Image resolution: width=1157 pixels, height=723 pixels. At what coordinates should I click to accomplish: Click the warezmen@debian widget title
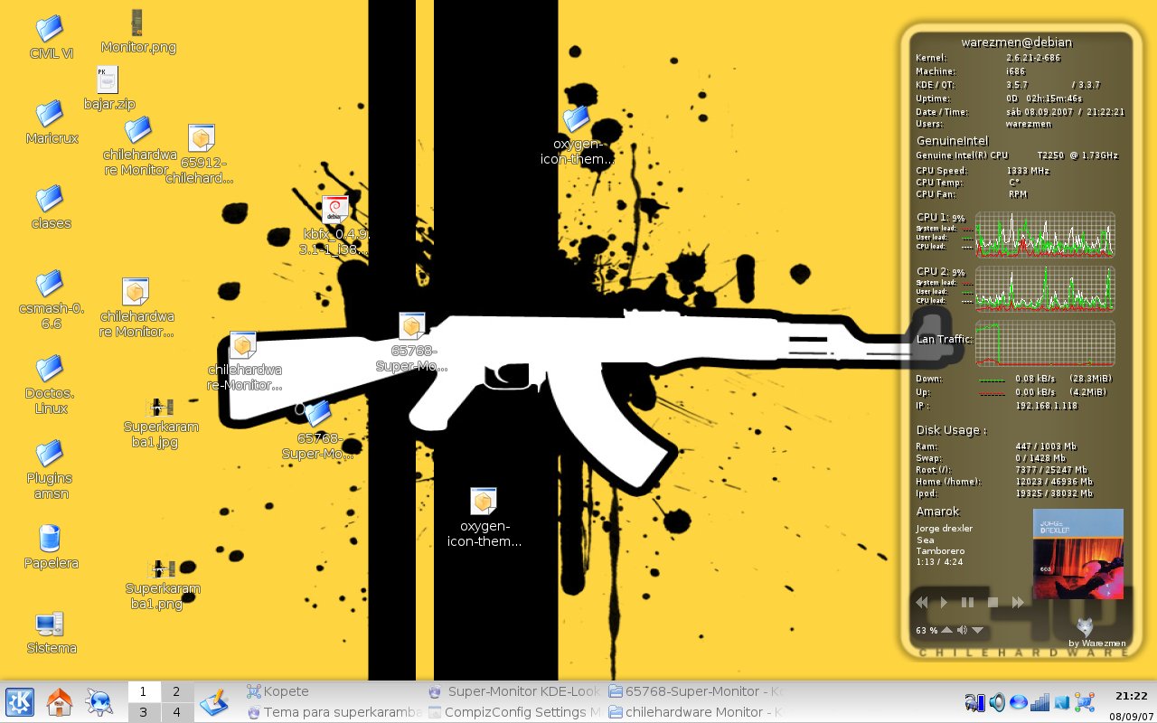[x=1017, y=42]
